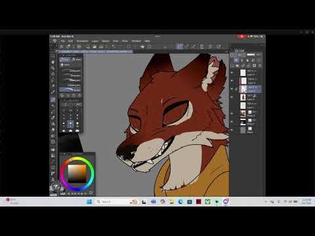
Task: Select the Folder 2 layer row
Action: pos(245,113)
